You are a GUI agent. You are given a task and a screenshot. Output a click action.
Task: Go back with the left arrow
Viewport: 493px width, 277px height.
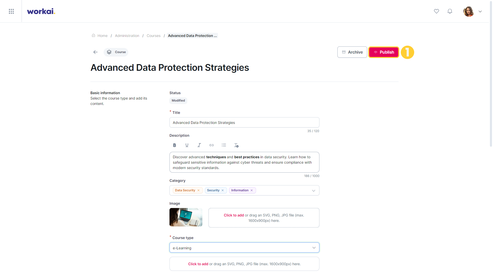click(x=96, y=52)
